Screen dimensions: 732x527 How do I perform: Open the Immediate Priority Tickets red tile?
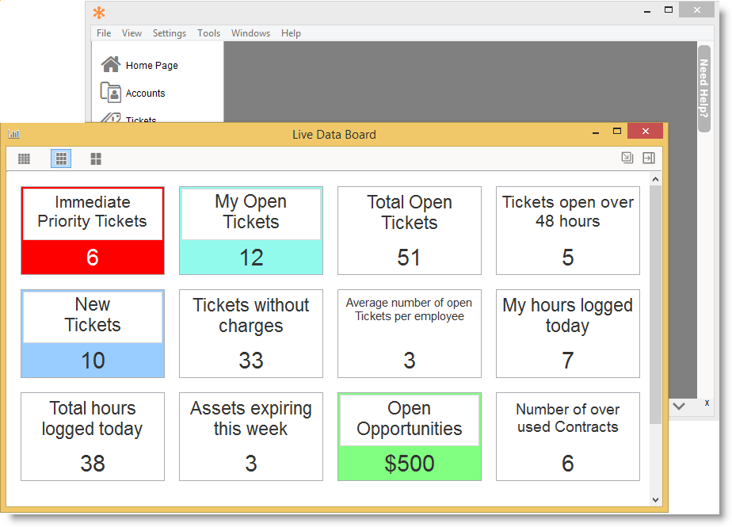click(x=93, y=231)
